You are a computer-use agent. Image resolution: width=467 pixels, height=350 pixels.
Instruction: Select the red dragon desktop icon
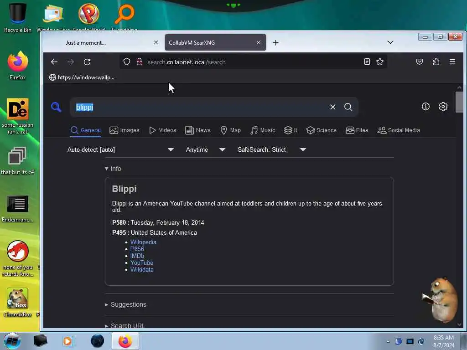point(18,258)
